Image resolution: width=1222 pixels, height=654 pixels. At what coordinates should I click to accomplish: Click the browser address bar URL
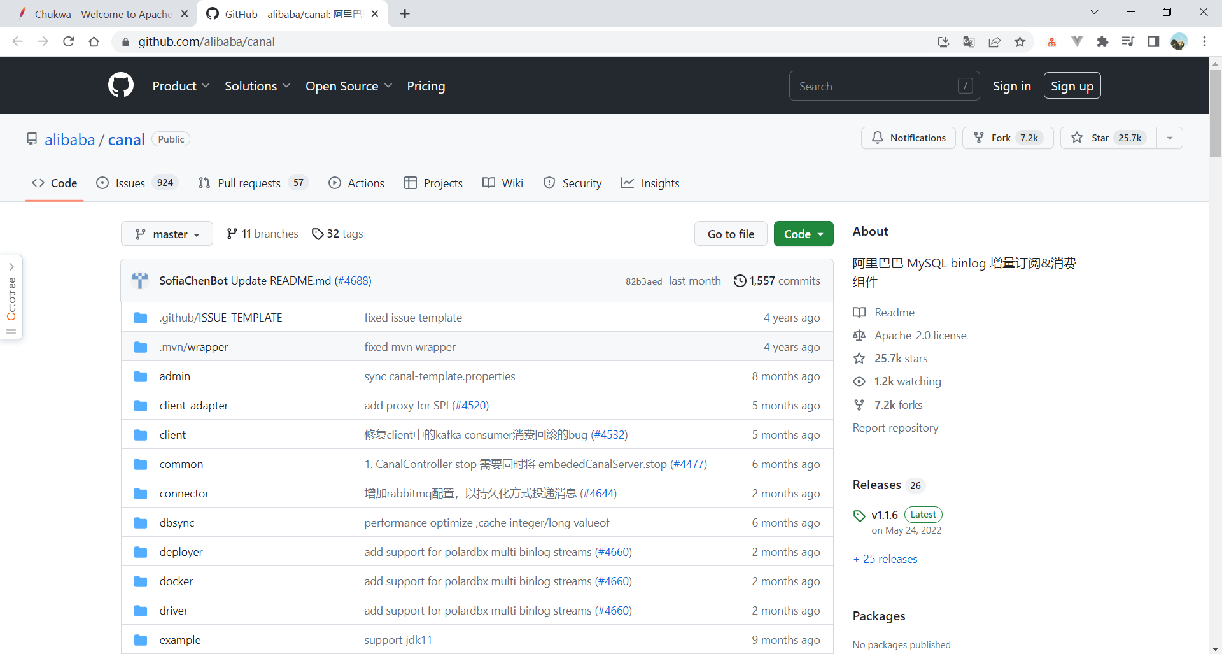pos(207,41)
